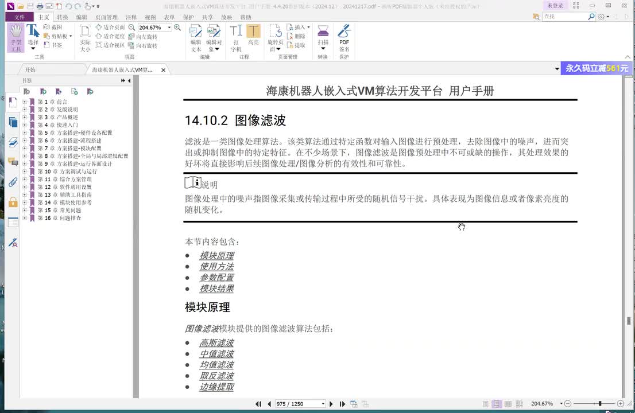Switch to the Page Management (页面管理) tab
Viewport: 635px width, 413px height.
[x=107, y=17]
